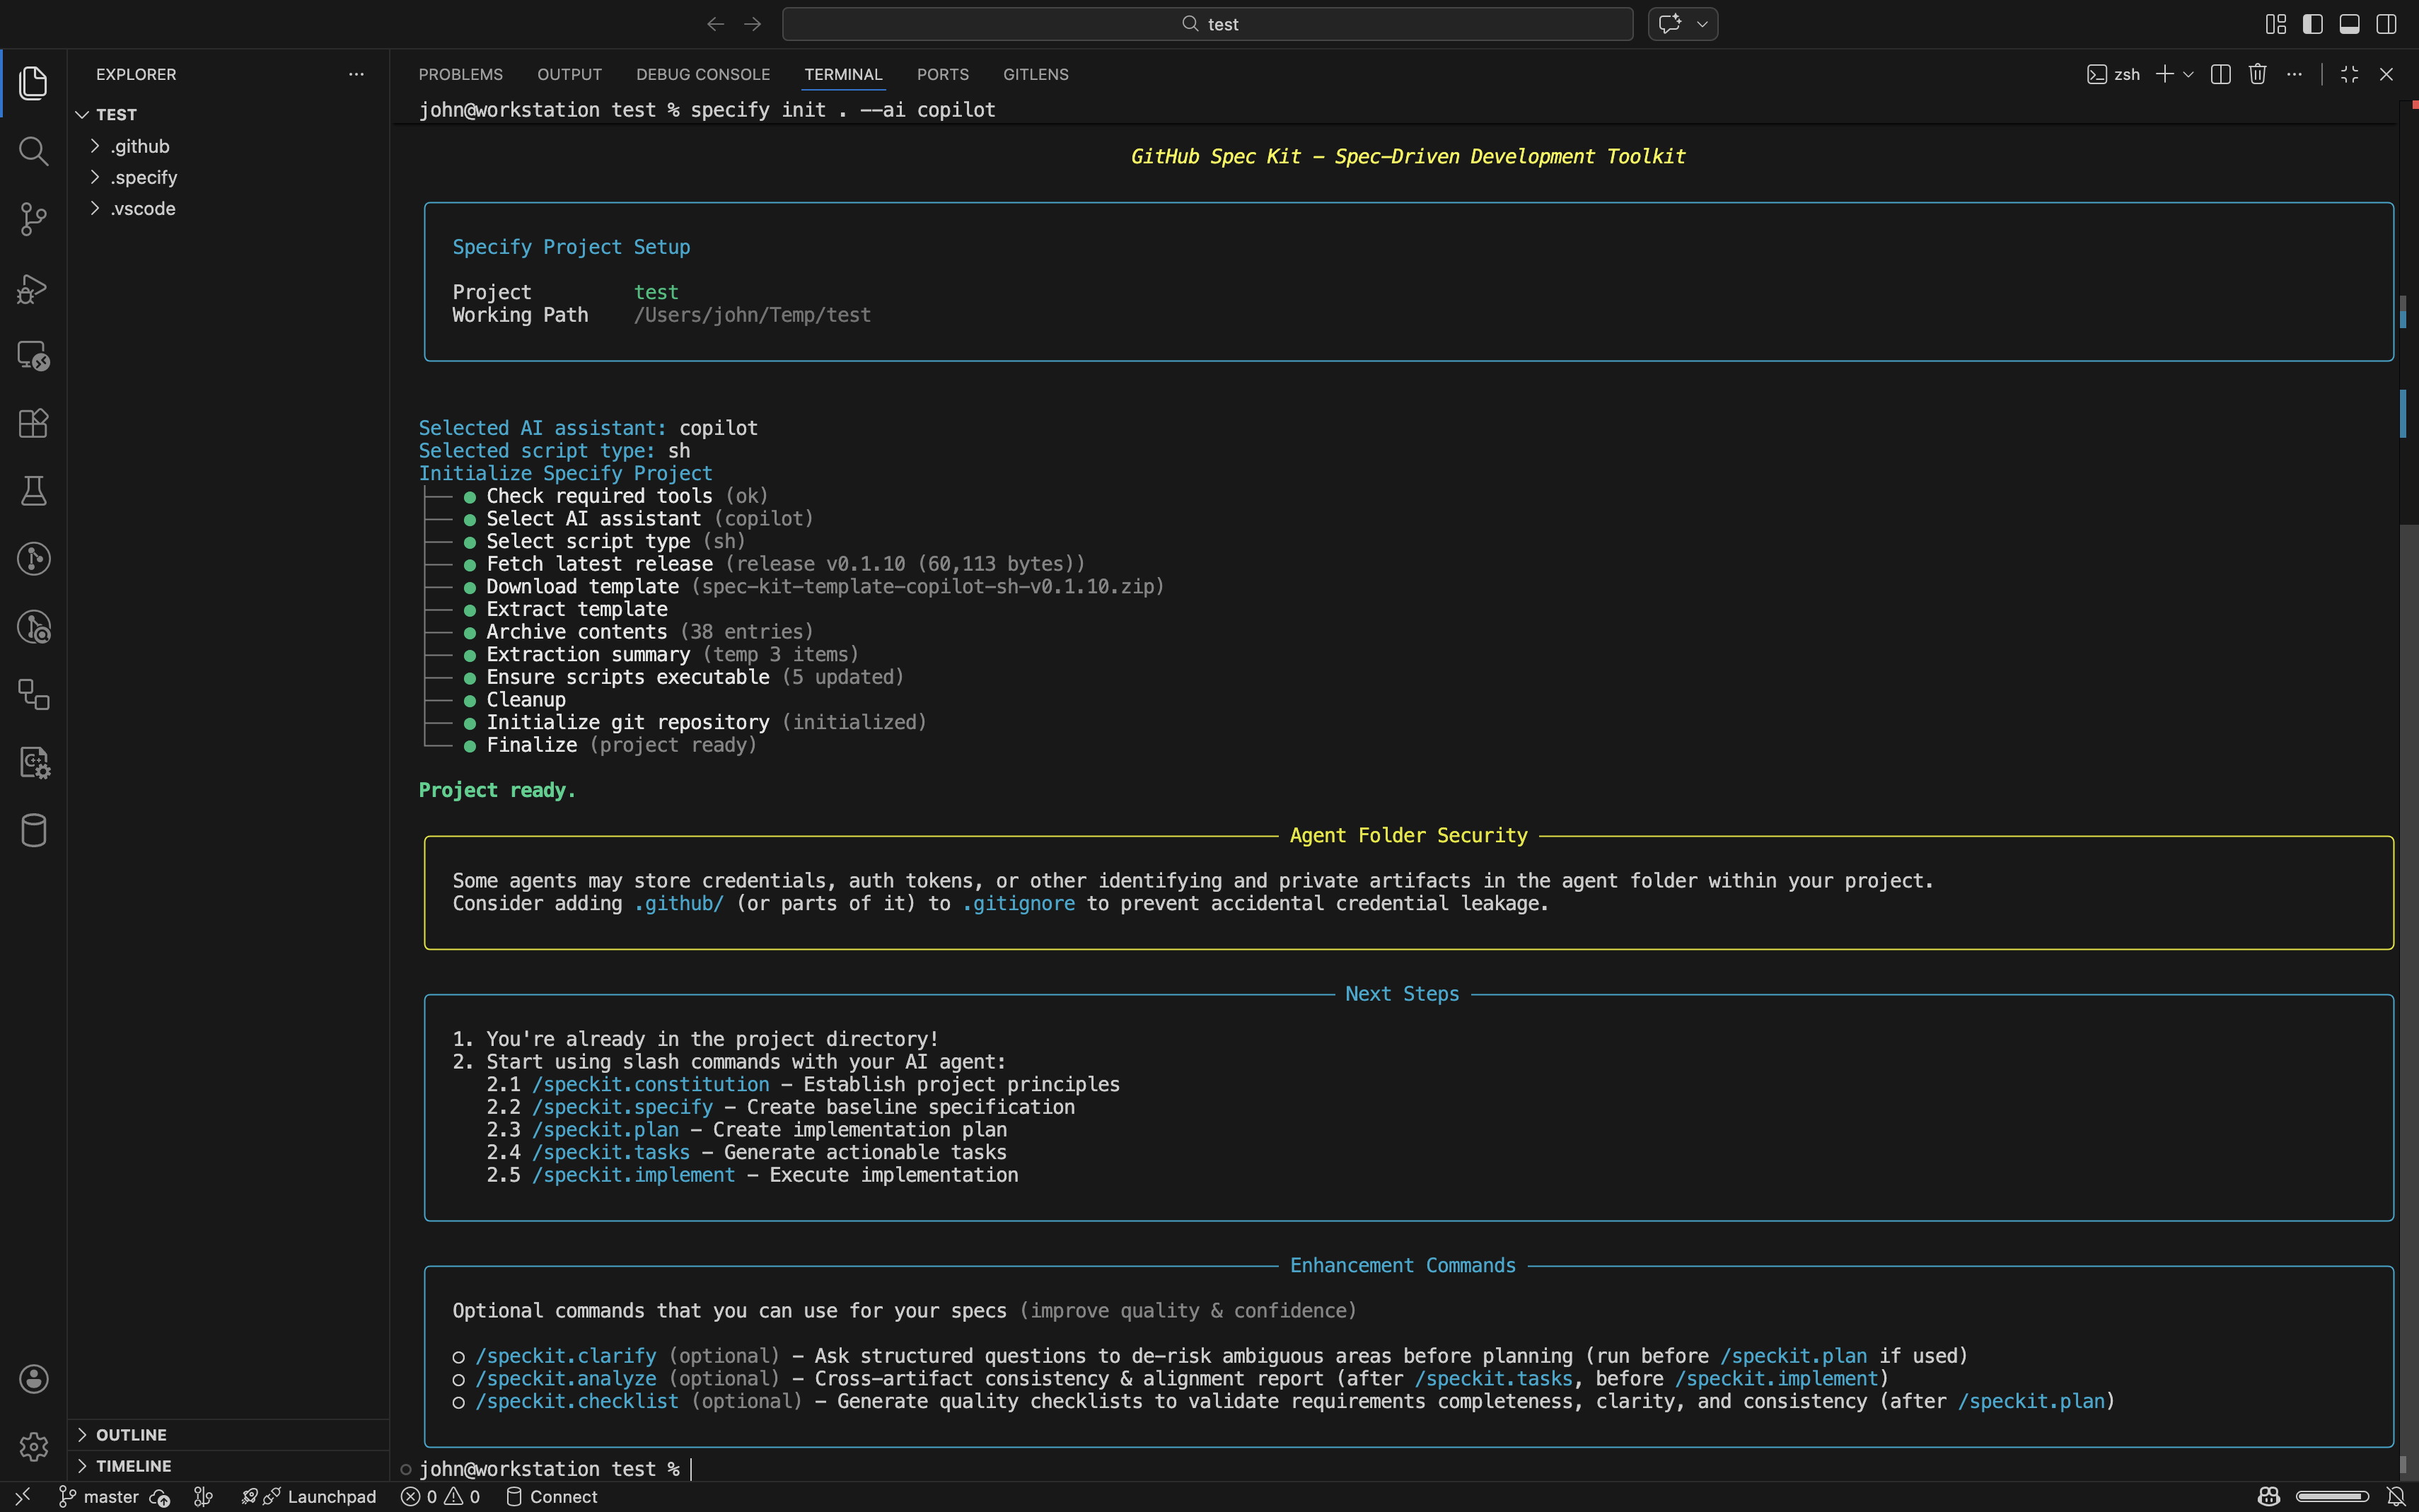Toggle secondary side bar visibility
The height and width of the screenshot is (1512, 2419).
[x=2386, y=24]
